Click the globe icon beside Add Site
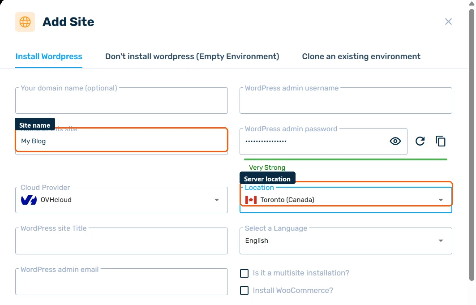The width and height of the screenshot is (476, 305). [25, 22]
